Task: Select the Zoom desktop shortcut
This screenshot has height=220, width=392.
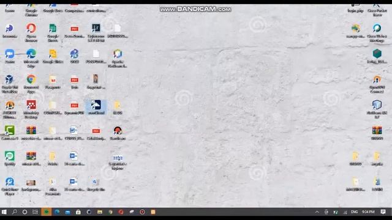Action: 10,56
